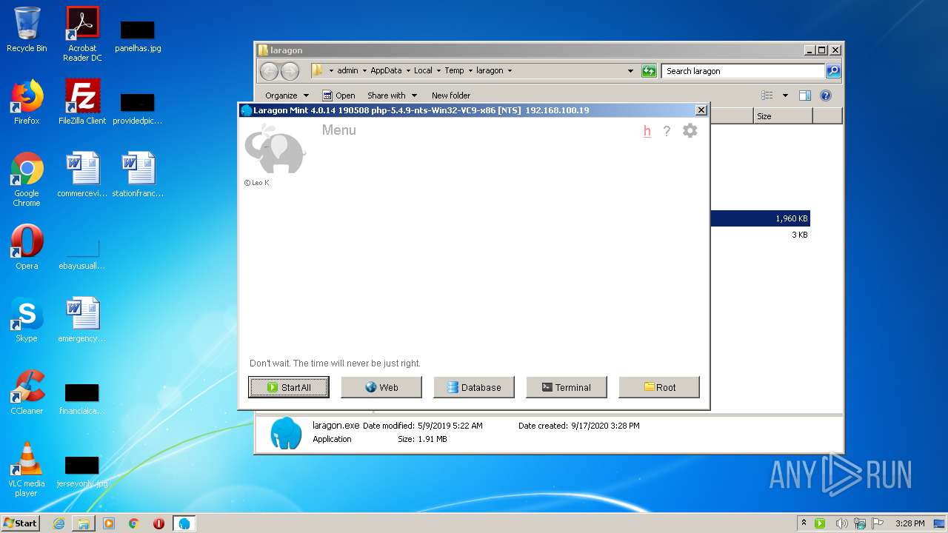948x533 pixels.
Task: Open Acrobat Reader DC desktop icon
Action: 82,33
